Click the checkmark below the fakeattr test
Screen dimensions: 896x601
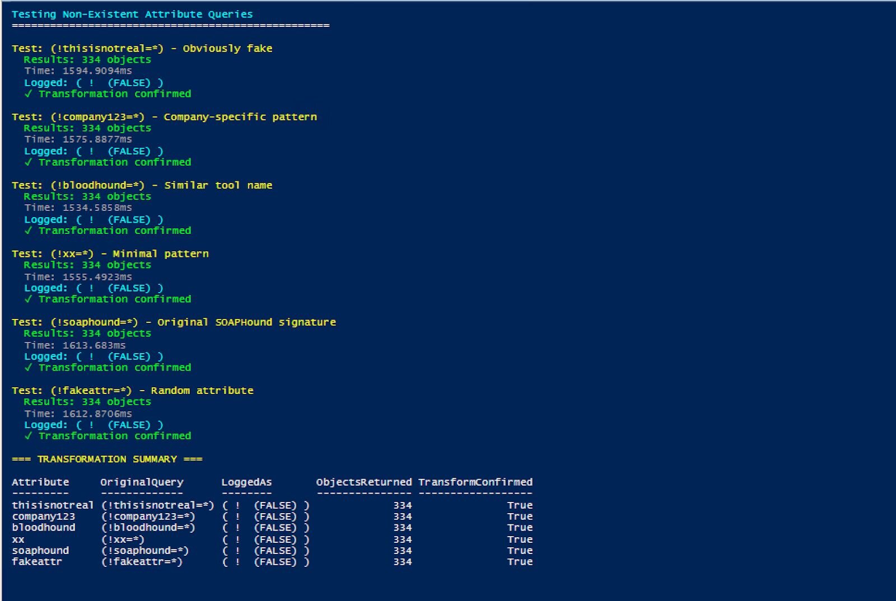(x=28, y=436)
